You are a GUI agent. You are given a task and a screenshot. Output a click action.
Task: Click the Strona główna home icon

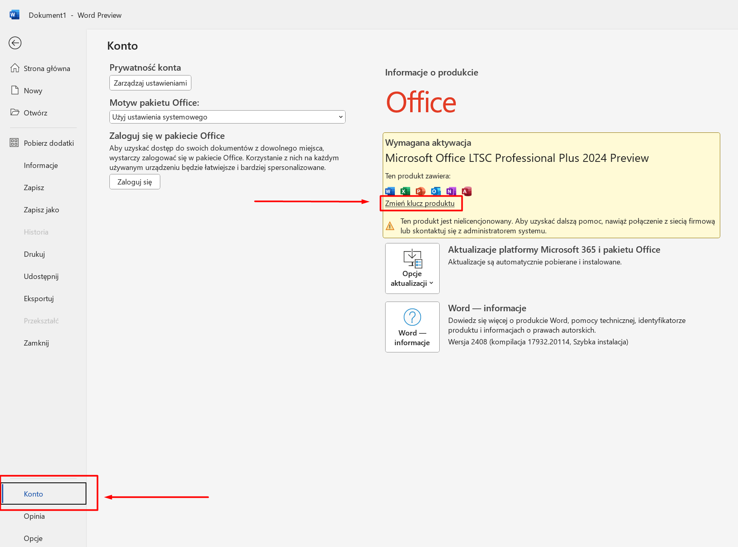pyautogui.click(x=15, y=68)
